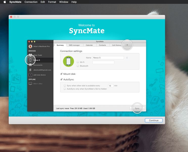Click the Last sync: never status text

(62, 108)
